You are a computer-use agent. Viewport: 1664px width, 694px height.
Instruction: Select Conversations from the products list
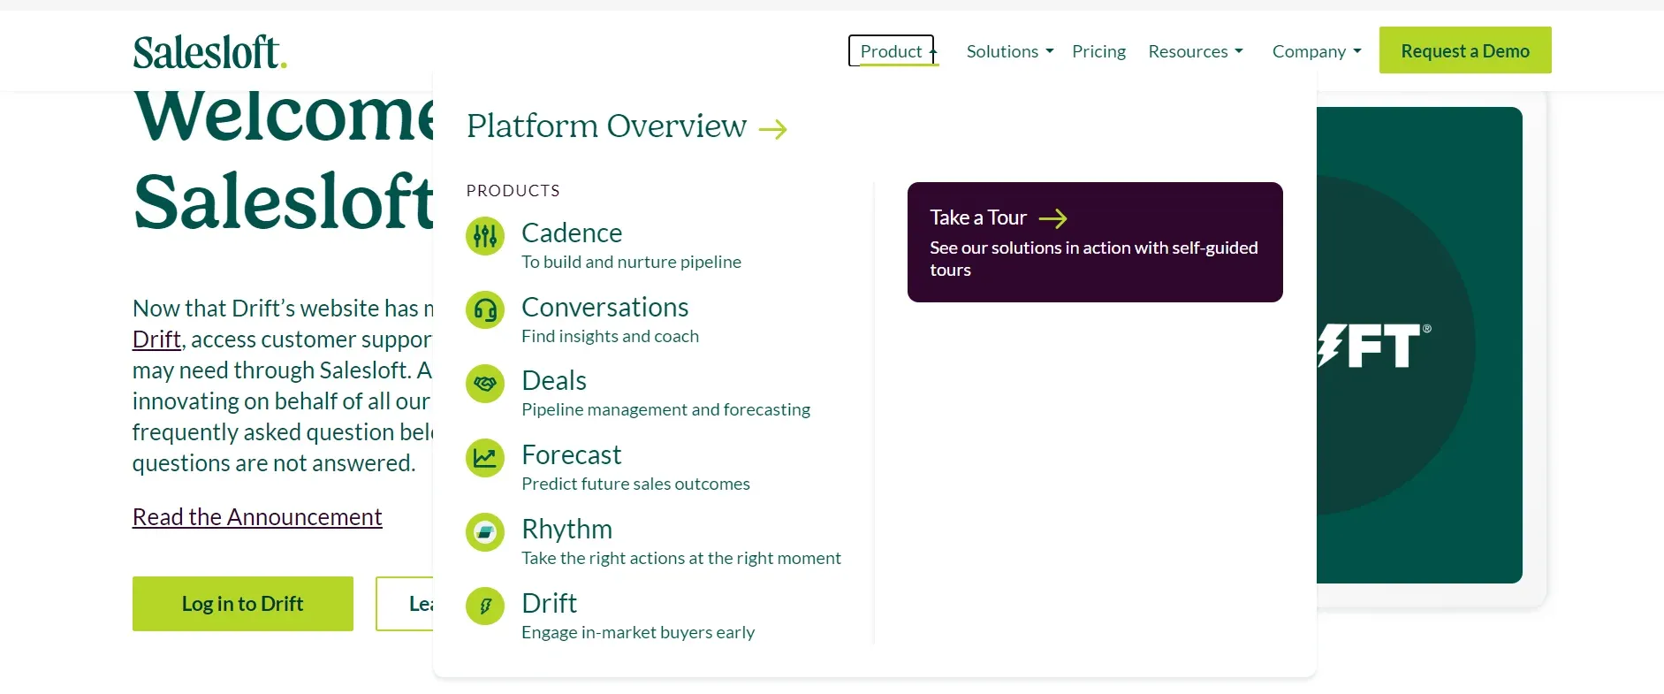click(x=605, y=307)
